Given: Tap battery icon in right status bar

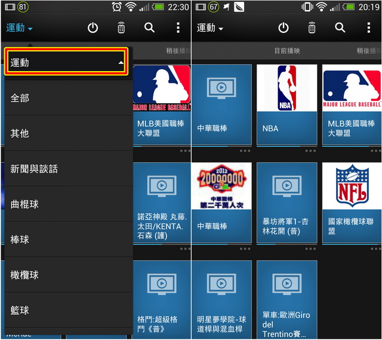Looking at the screenshot, I should coord(349,7).
